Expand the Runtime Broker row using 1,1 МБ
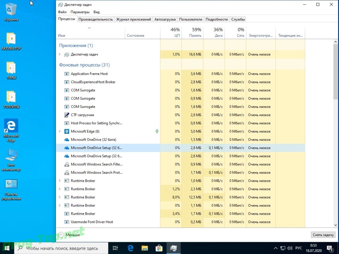The height and width of the screenshot is (254, 339). [60, 205]
